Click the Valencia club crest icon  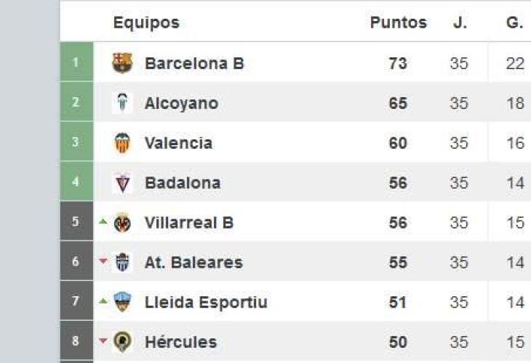tap(122, 143)
